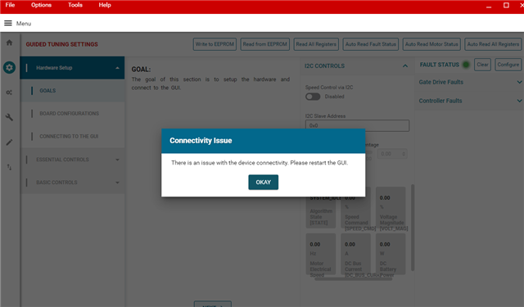Click the I2C Slave Address field

click(x=357, y=125)
